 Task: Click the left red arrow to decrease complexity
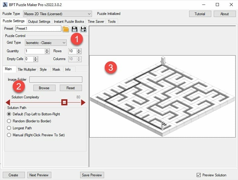[8, 103]
